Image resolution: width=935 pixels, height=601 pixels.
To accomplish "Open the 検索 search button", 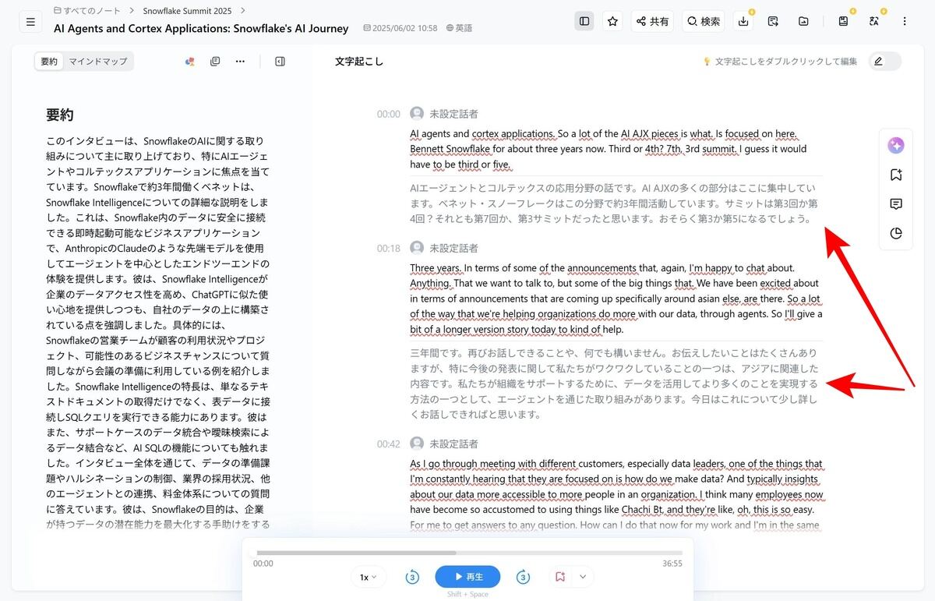I will coord(703,21).
